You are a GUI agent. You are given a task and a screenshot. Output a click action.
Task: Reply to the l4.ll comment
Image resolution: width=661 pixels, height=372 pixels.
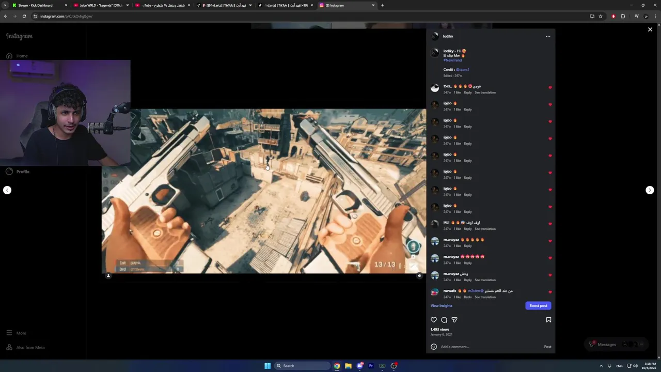point(467,229)
